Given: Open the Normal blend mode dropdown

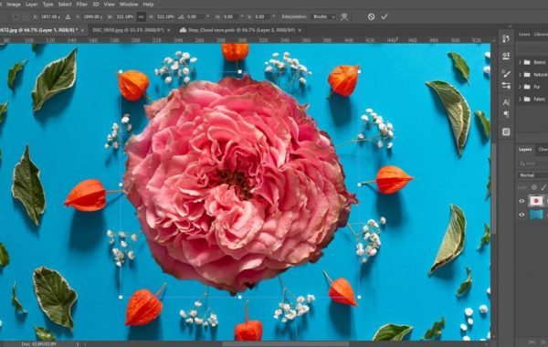Looking at the screenshot, I should 533,175.
